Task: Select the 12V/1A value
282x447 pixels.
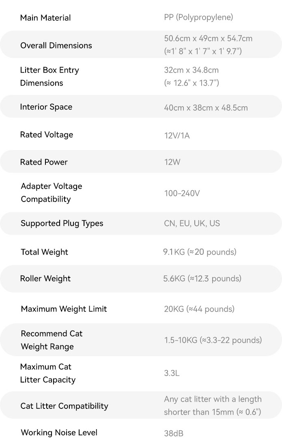Action: click(177, 135)
